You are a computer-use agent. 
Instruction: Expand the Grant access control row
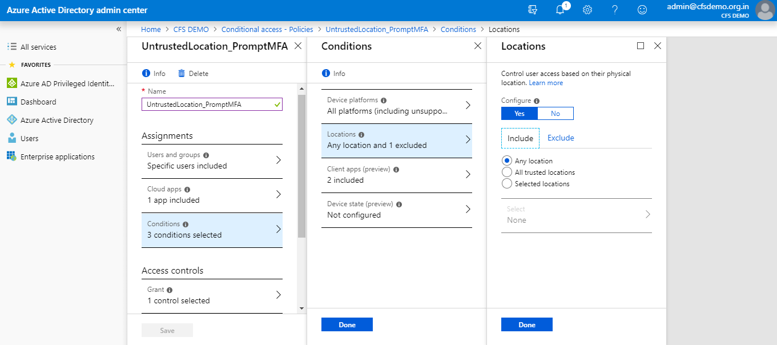212,296
